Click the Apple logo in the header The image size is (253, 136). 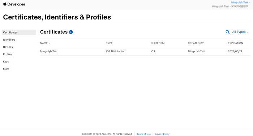5,4
